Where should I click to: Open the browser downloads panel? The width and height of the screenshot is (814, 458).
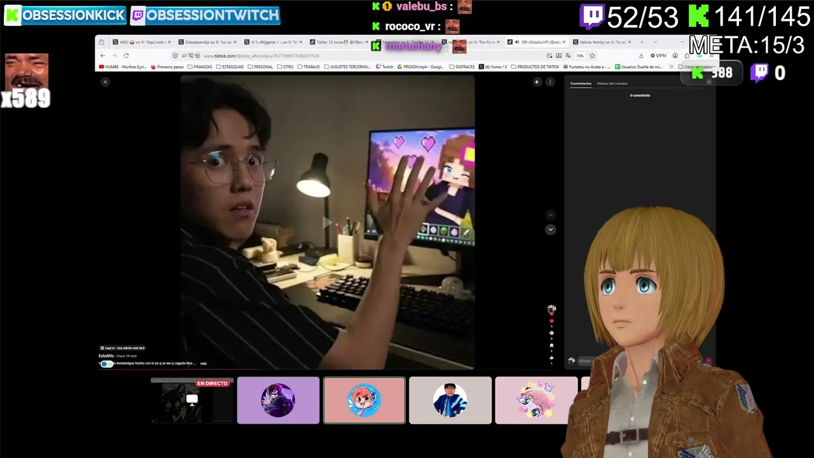pyautogui.click(x=641, y=55)
